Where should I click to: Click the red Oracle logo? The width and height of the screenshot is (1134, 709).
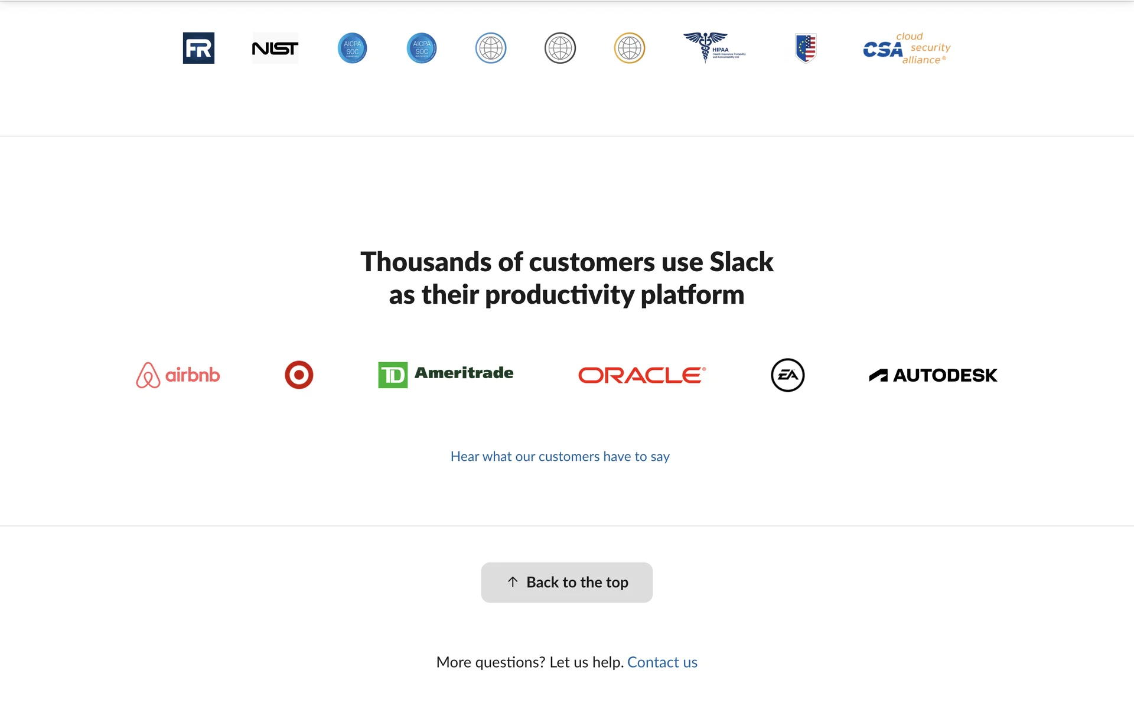pyautogui.click(x=642, y=375)
